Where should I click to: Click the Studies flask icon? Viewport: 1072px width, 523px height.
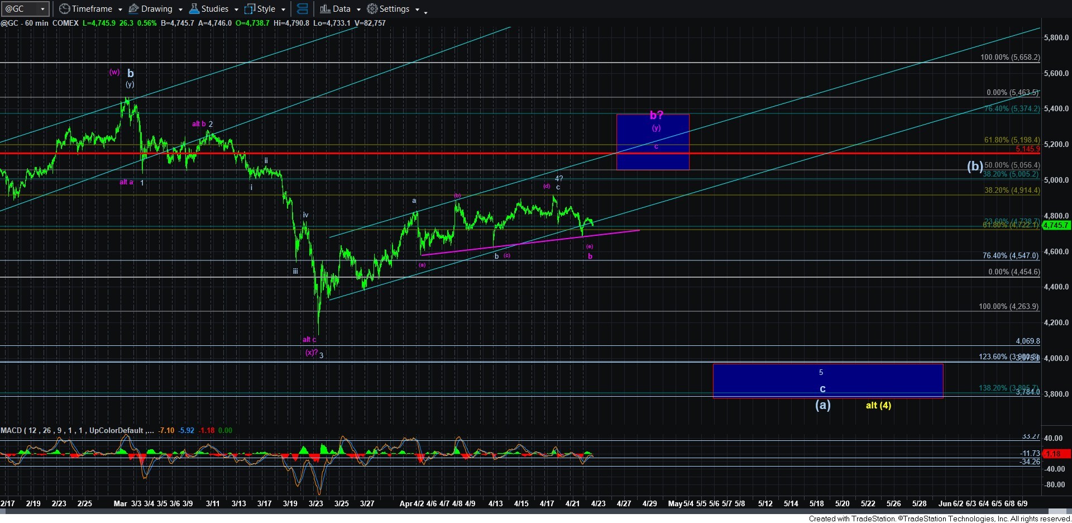point(194,9)
